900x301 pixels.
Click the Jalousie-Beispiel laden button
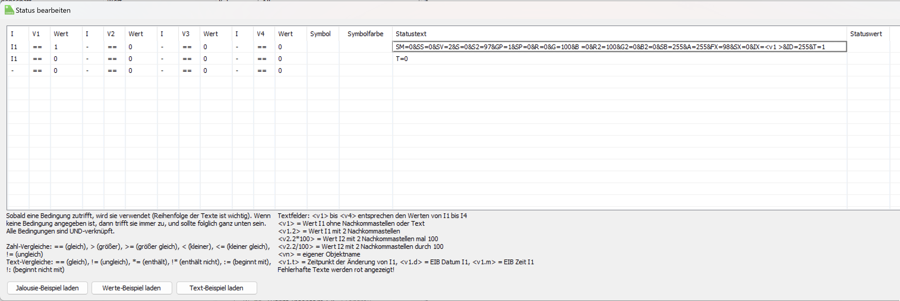(x=47, y=288)
